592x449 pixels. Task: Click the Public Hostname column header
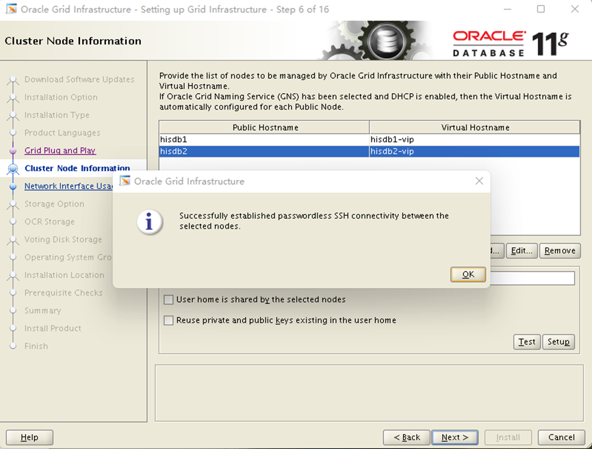pyautogui.click(x=264, y=127)
